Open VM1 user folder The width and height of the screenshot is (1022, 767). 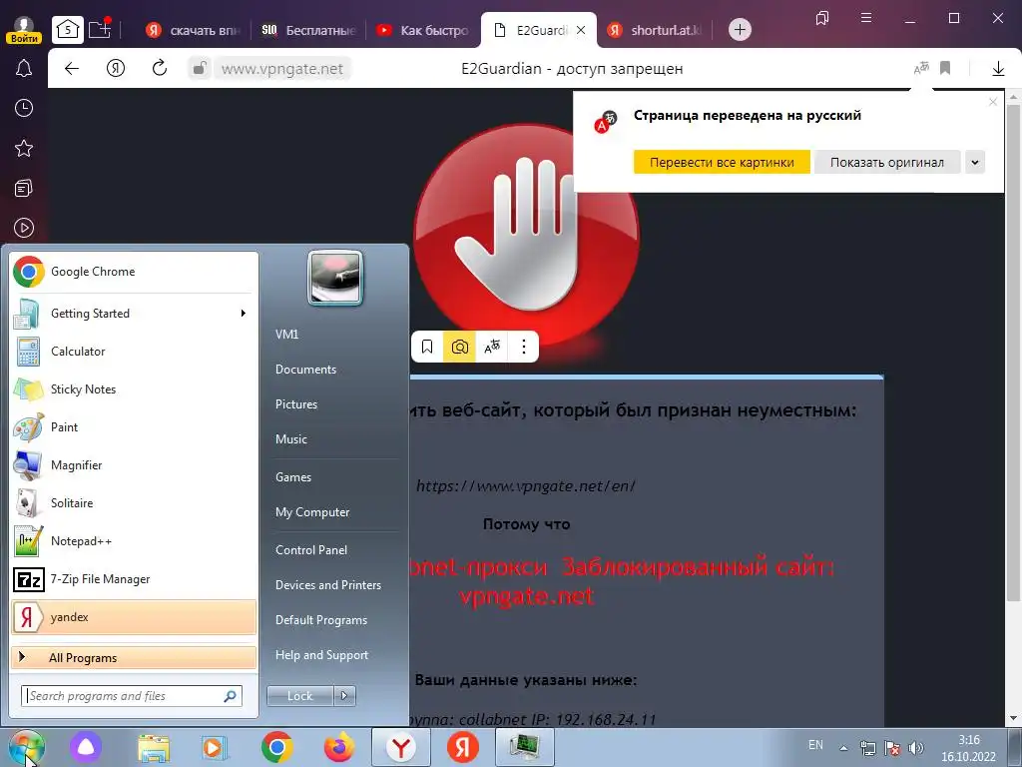286,335
